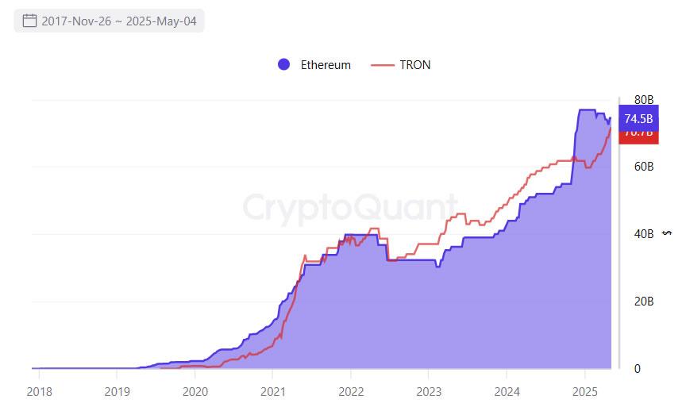Click the 2024 label on the time axis
Viewport: 686px width, 415px height.
coord(506,391)
